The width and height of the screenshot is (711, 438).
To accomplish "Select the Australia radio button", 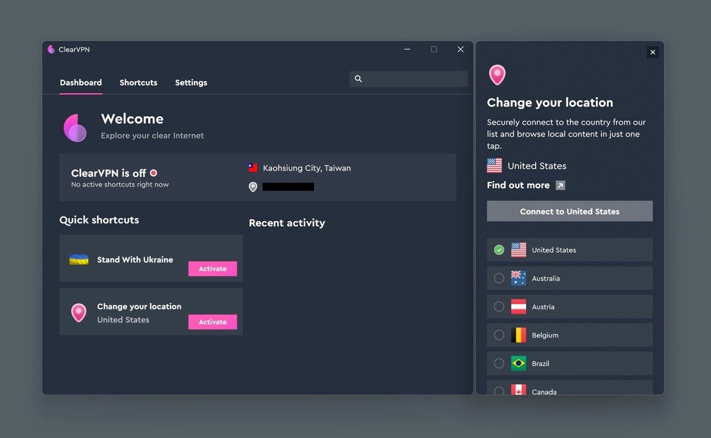I will pyautogui.click(x=499, y=278).
